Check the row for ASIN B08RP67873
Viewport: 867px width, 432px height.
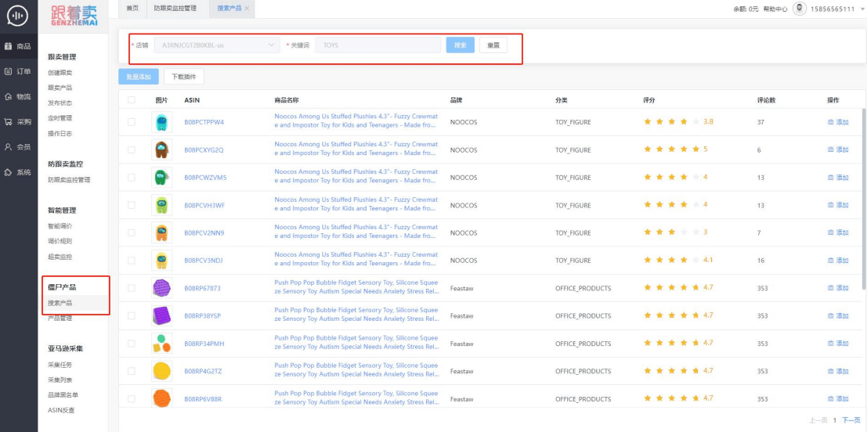coord(131,288)
